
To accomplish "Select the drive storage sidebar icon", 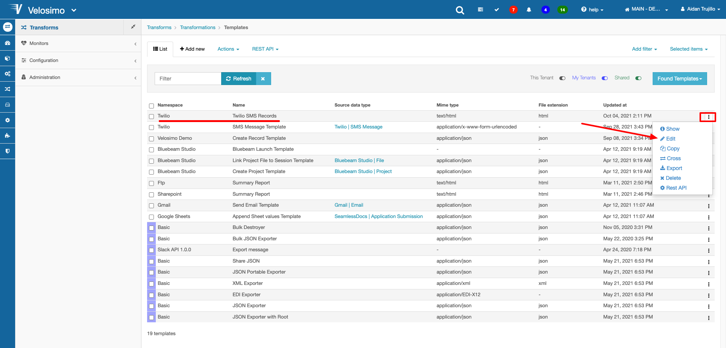I will click(x=8, y=105).
